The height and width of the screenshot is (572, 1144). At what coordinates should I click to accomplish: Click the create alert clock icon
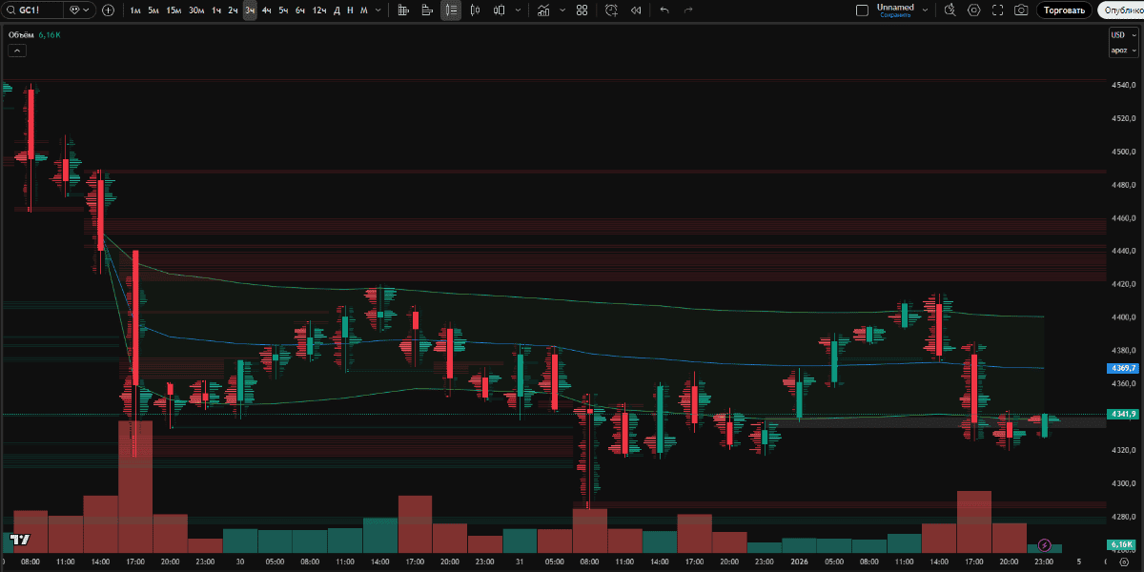click(x=610, y=10)
